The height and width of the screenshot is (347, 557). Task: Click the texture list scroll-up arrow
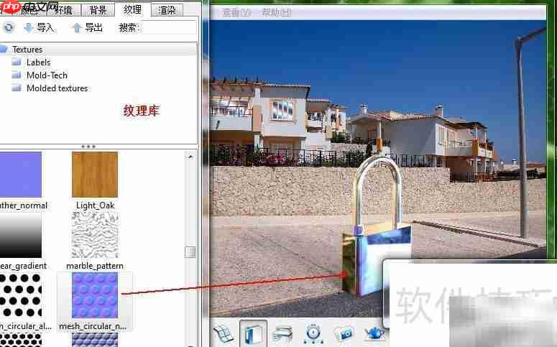(190, 157)
